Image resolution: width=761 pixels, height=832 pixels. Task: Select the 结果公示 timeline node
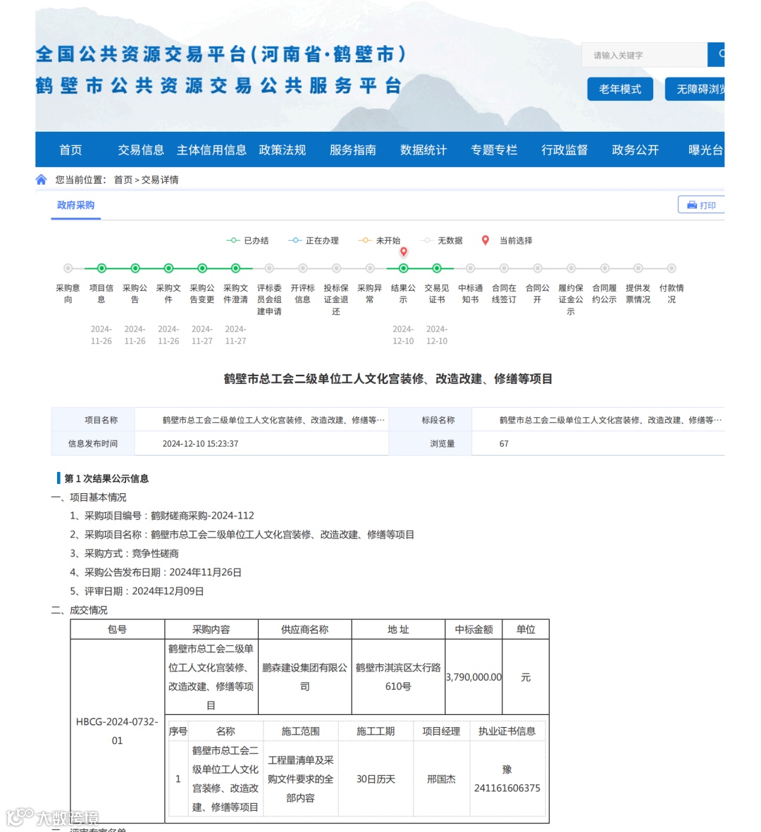click(x=403, y=268)
